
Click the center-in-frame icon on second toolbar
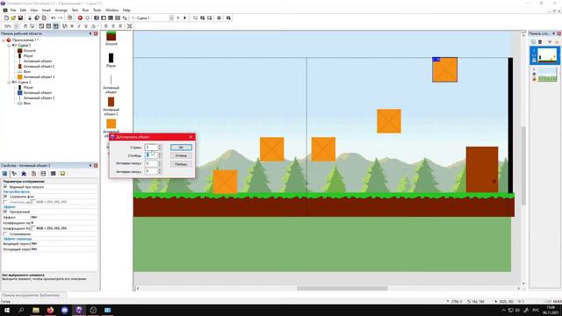coord(130,26)
